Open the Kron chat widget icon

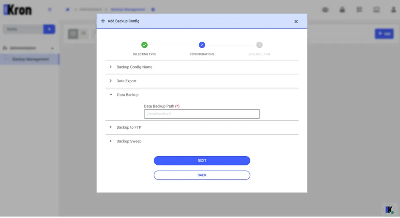coord(389,210)
